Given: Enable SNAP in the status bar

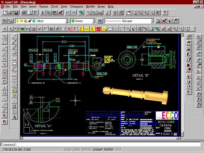Looking at the screenshot, I should [x=68, y=150].
